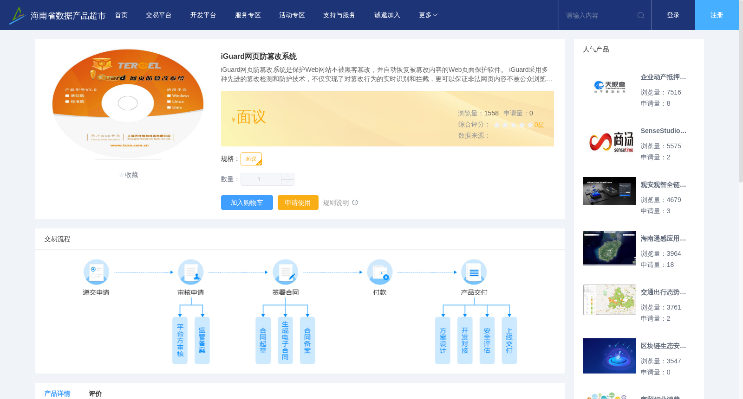
Task: Select the 面议 specification option
Action: 251,159
